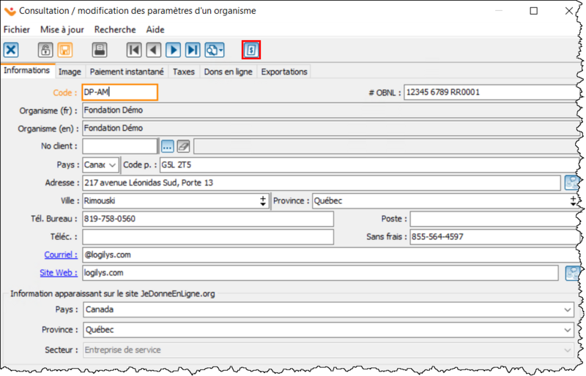
Task: Go to the first record
Action: [x=134, y=50]
